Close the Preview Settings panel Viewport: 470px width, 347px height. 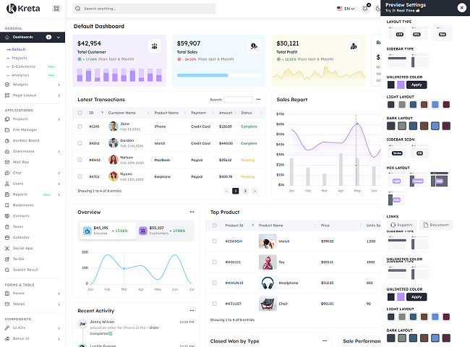(x=462, y=7)
